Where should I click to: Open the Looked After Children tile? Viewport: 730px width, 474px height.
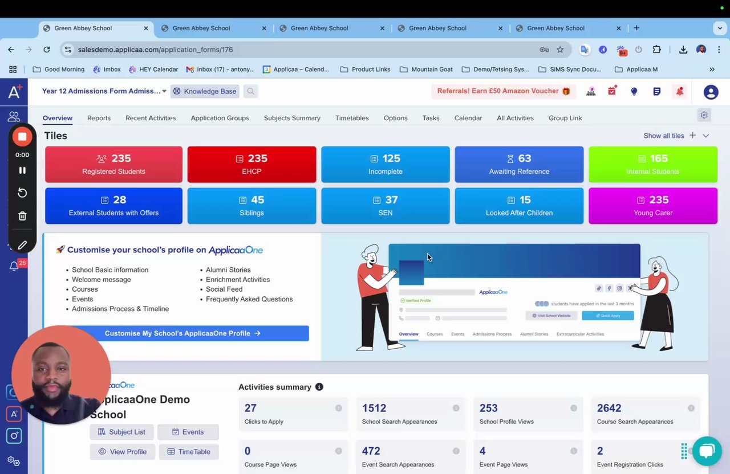click(x=519, y=206)
